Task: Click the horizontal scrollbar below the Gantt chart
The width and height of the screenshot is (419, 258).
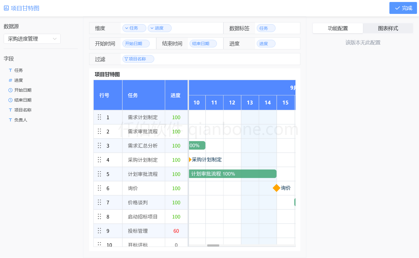Action: coord(213,245)
